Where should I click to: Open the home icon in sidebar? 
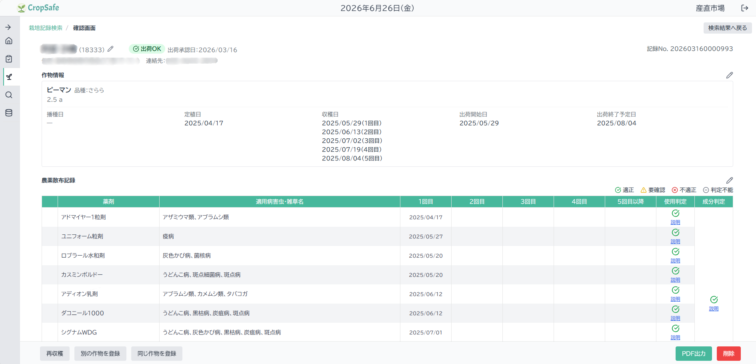9,41
